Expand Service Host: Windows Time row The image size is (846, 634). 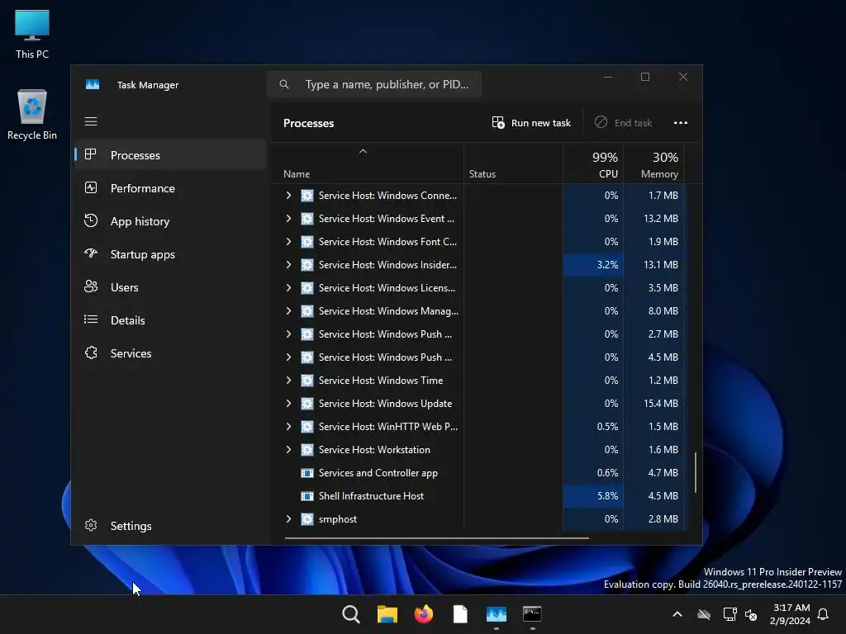[288, 380]
